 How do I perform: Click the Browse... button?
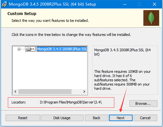click(x=143, y=103)
